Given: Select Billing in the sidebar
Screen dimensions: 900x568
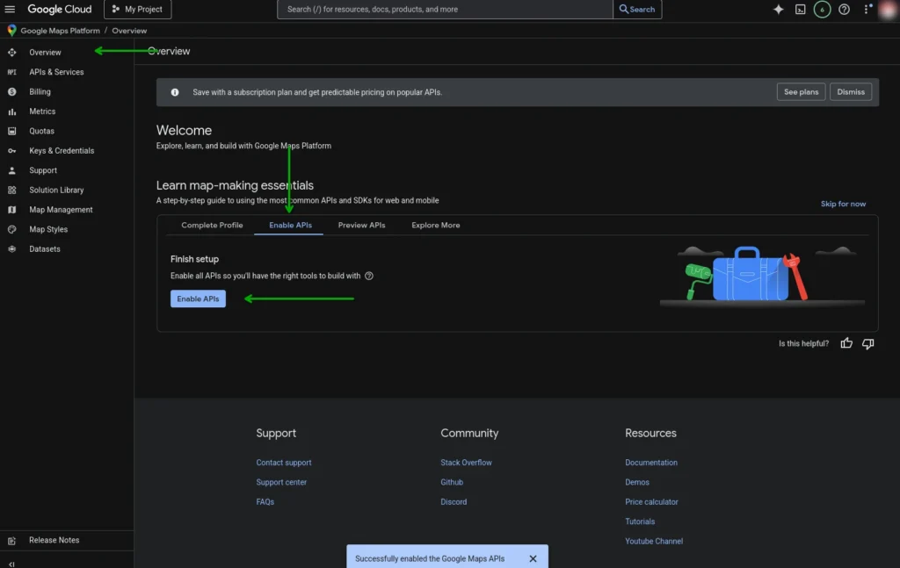Looking at the screenshot, I should tap(38, 91).
